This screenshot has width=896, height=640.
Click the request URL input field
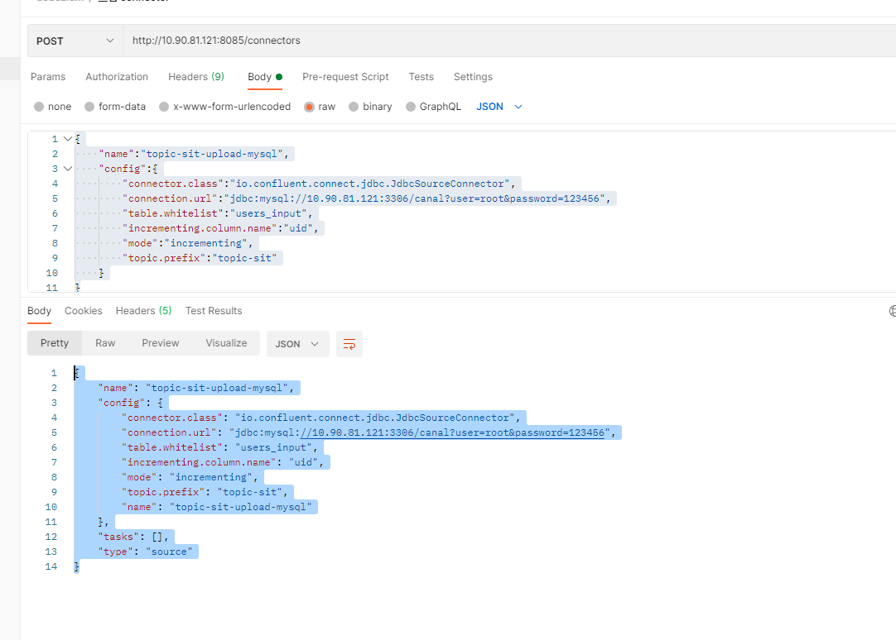(x=331, y=40)
